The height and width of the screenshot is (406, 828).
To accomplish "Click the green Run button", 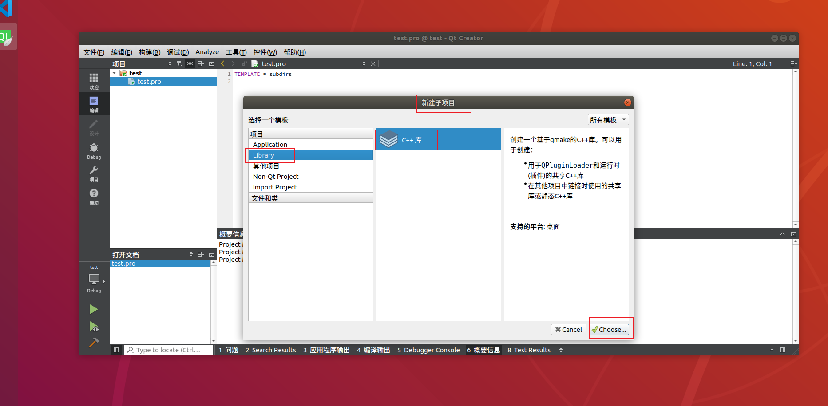I will [x=94, y=309].
